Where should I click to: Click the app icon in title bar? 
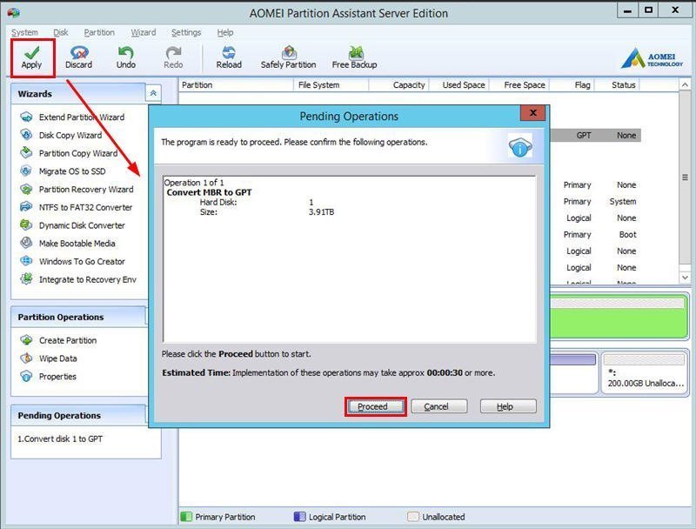coord(13,12)
